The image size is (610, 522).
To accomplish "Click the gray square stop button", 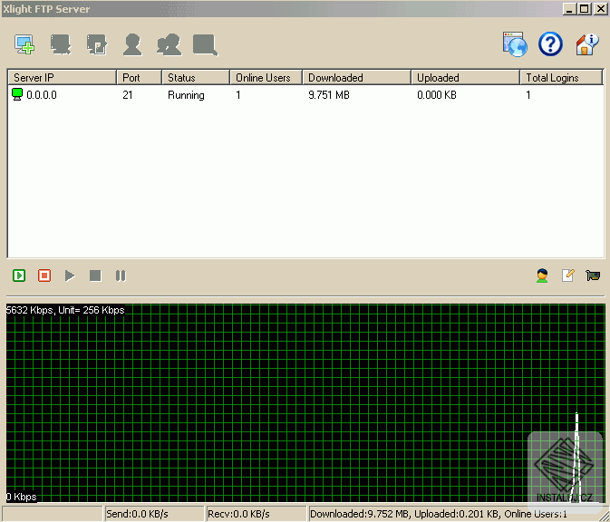I will 95,275.
